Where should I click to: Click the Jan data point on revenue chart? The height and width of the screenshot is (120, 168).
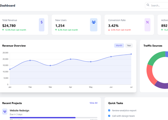(10, 69)
